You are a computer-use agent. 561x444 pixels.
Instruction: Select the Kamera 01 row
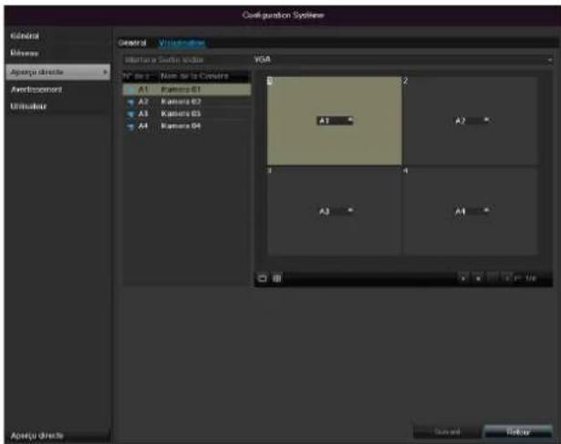(187, 89)
